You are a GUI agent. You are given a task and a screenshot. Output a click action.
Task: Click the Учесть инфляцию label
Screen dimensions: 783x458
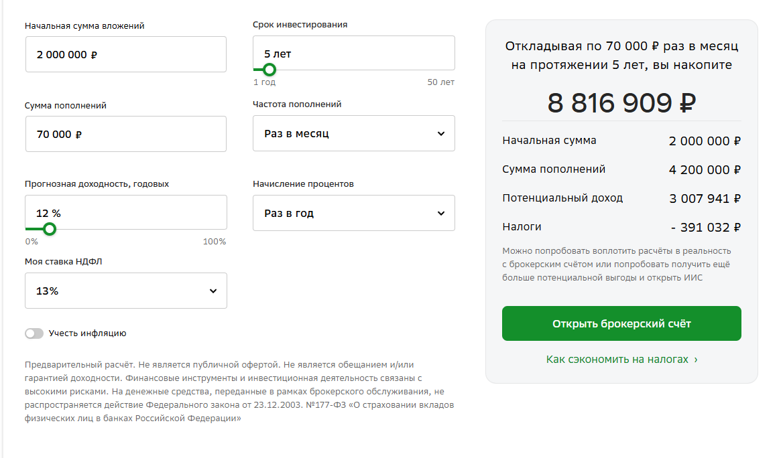point(87,333)
